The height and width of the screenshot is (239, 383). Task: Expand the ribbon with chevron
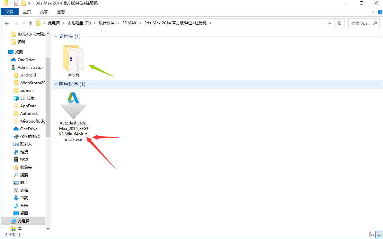tap(373, 12)
